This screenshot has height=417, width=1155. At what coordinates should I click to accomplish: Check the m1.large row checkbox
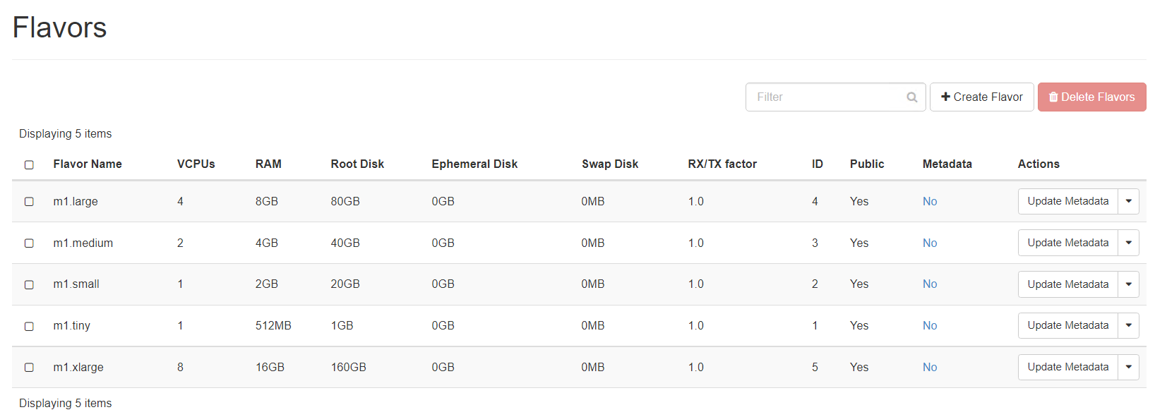pos(29,202)
